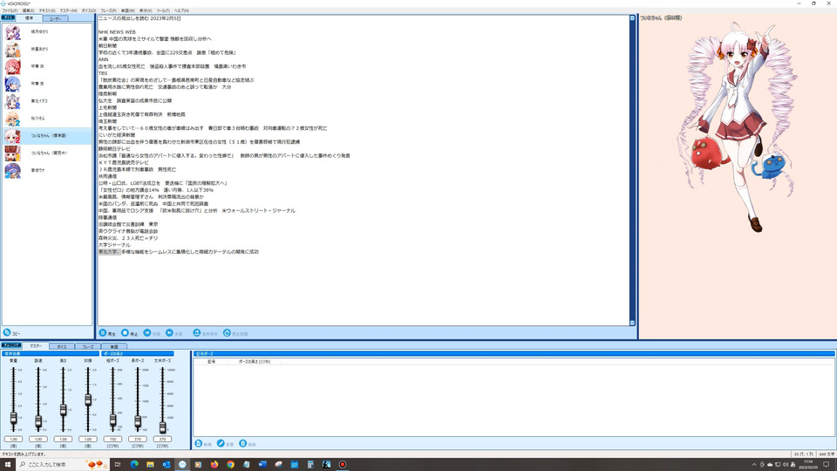Jump to start with 先頭 button
Screen dimensions: 837x471
click(x=152, y=333)
